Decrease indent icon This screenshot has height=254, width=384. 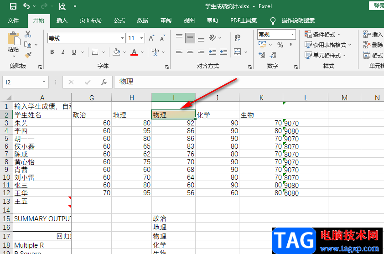(213, 52)
